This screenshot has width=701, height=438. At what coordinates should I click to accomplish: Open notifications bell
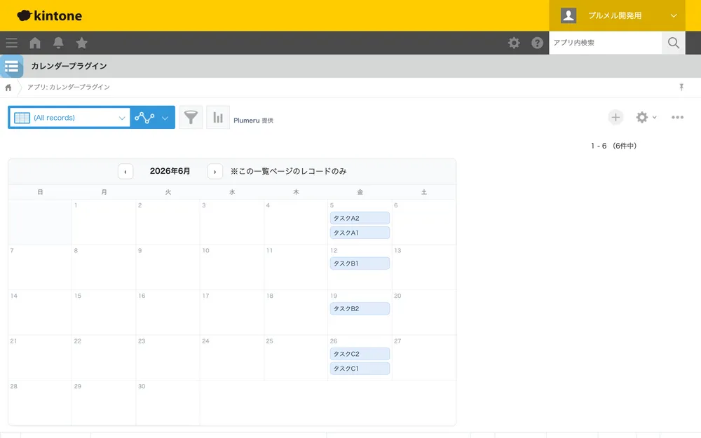(x=58, y=43)
